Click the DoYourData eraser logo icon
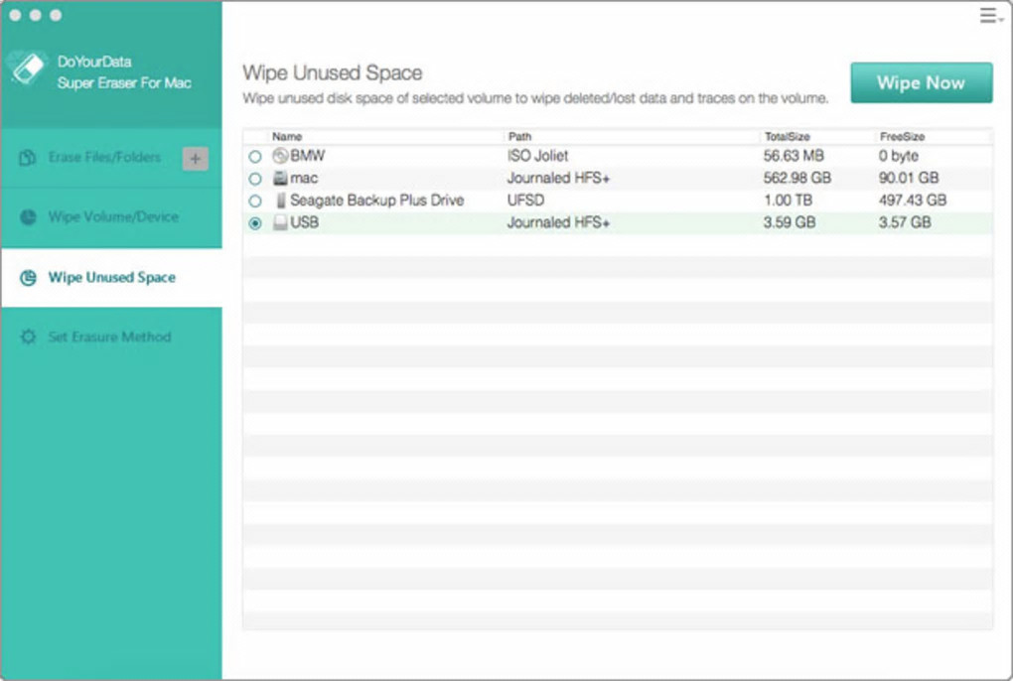This screenshot has width=1013, height=681. [x=27, y=68]
